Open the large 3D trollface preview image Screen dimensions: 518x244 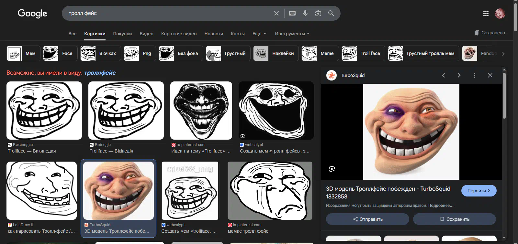(x=411, y=132)
